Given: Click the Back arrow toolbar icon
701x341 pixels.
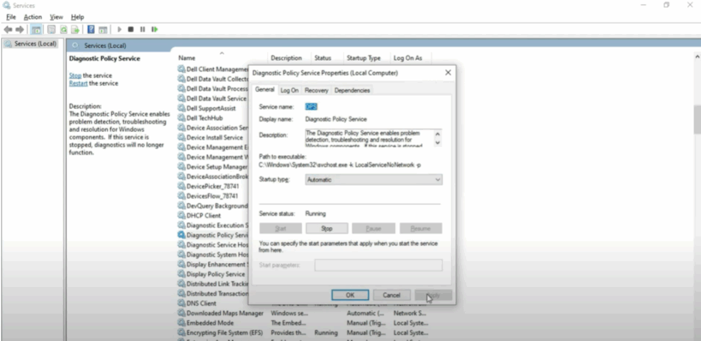Looking at the screenshot, I should [8, 29].
